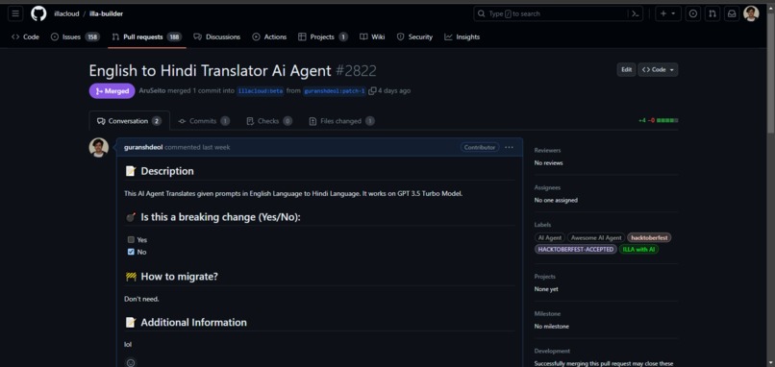Open the user profile avatar menu
This screenshot has width=775, height=367.
[x=751, y=13]
